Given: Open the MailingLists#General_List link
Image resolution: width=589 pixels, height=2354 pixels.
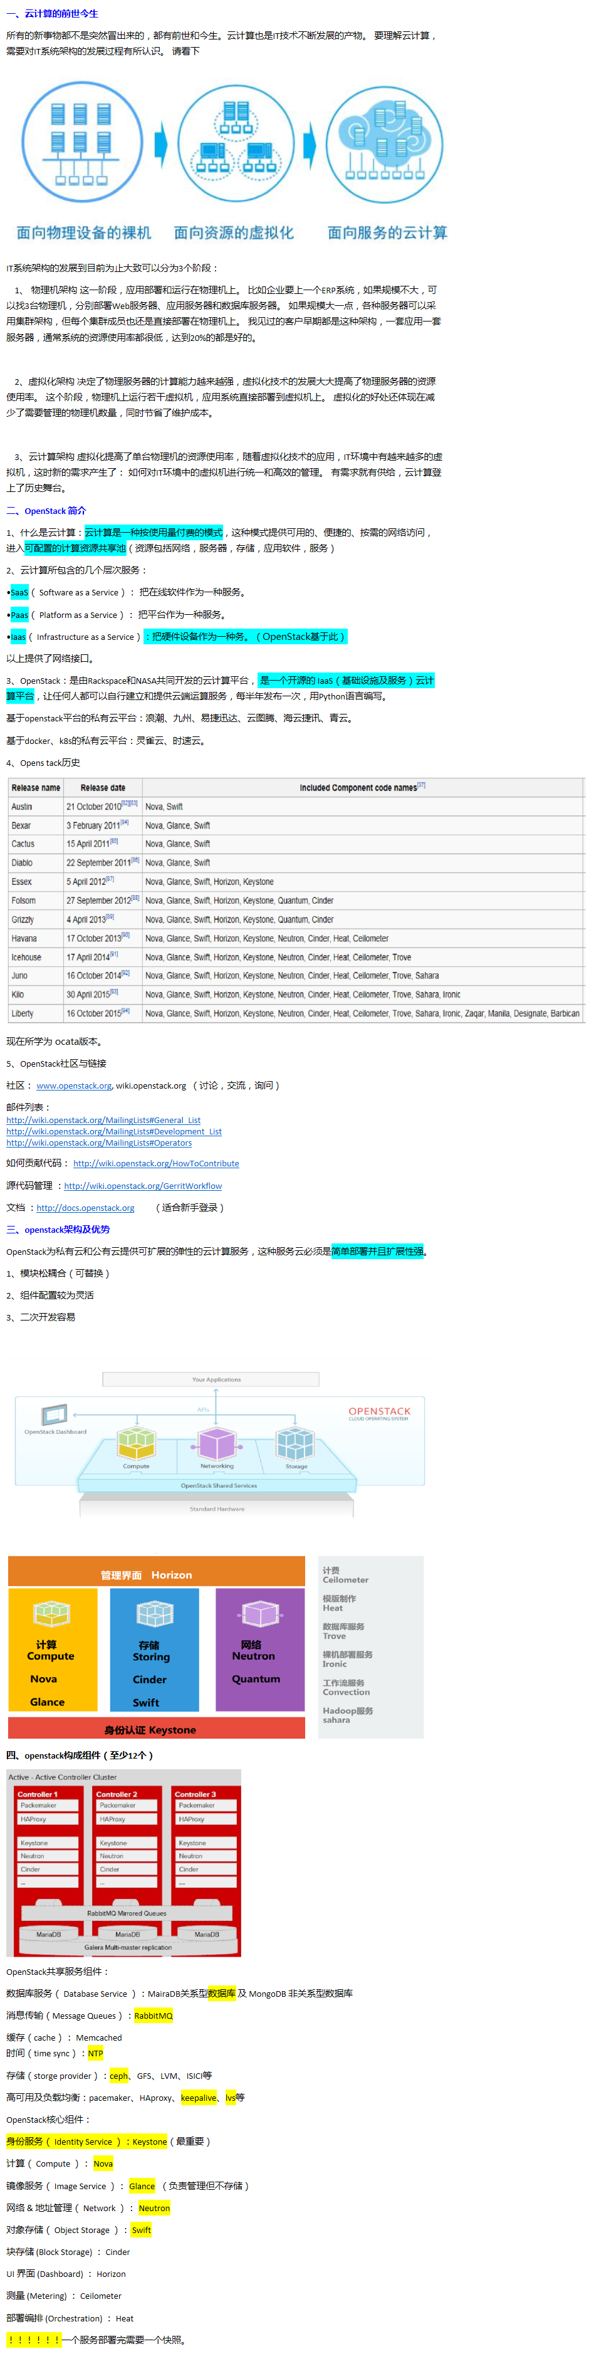Looking at the screenshot, I should tap(103, 1121).
